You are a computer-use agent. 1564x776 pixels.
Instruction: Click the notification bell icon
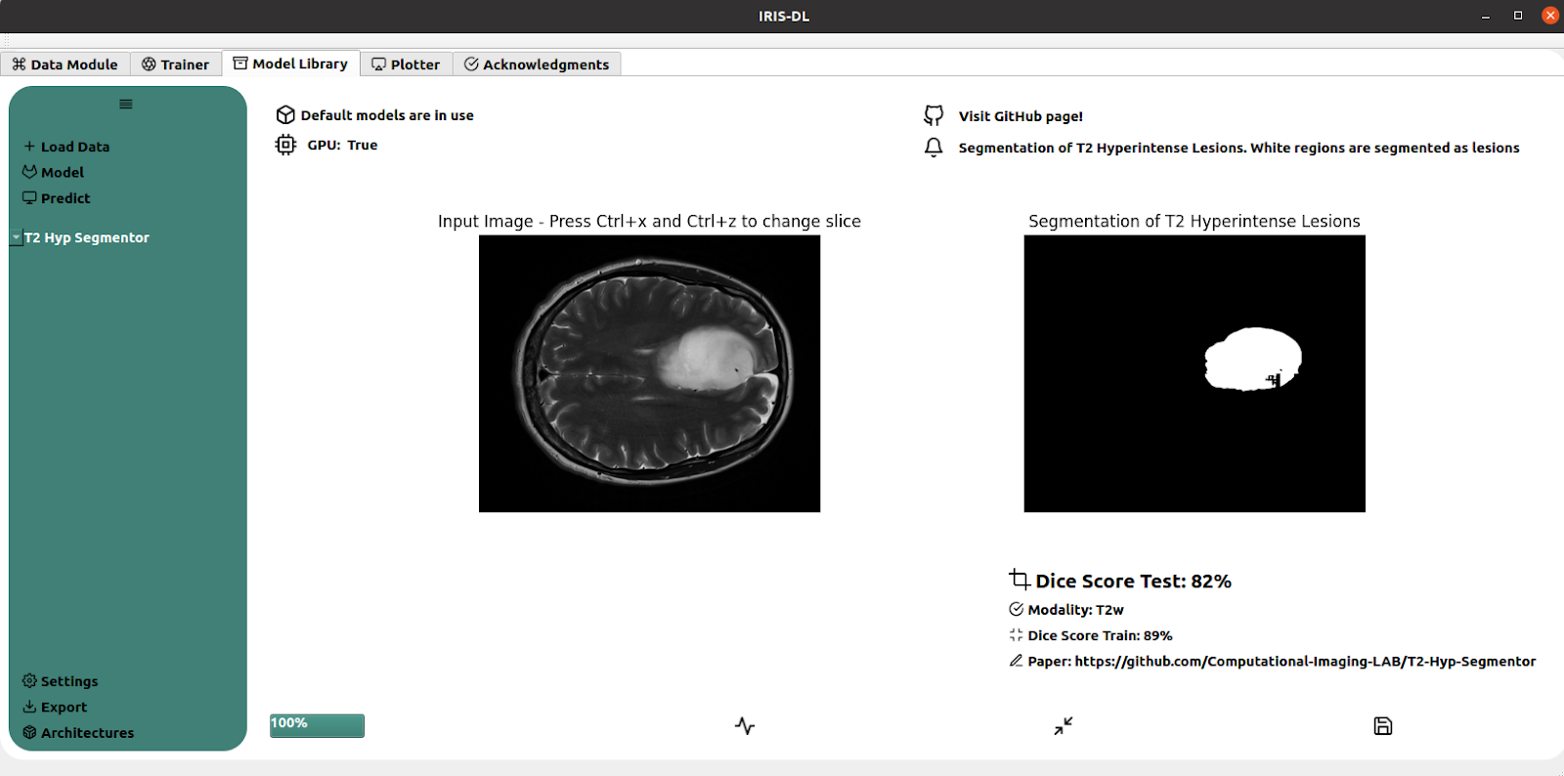pyautogui.click(x=934, y=148)
